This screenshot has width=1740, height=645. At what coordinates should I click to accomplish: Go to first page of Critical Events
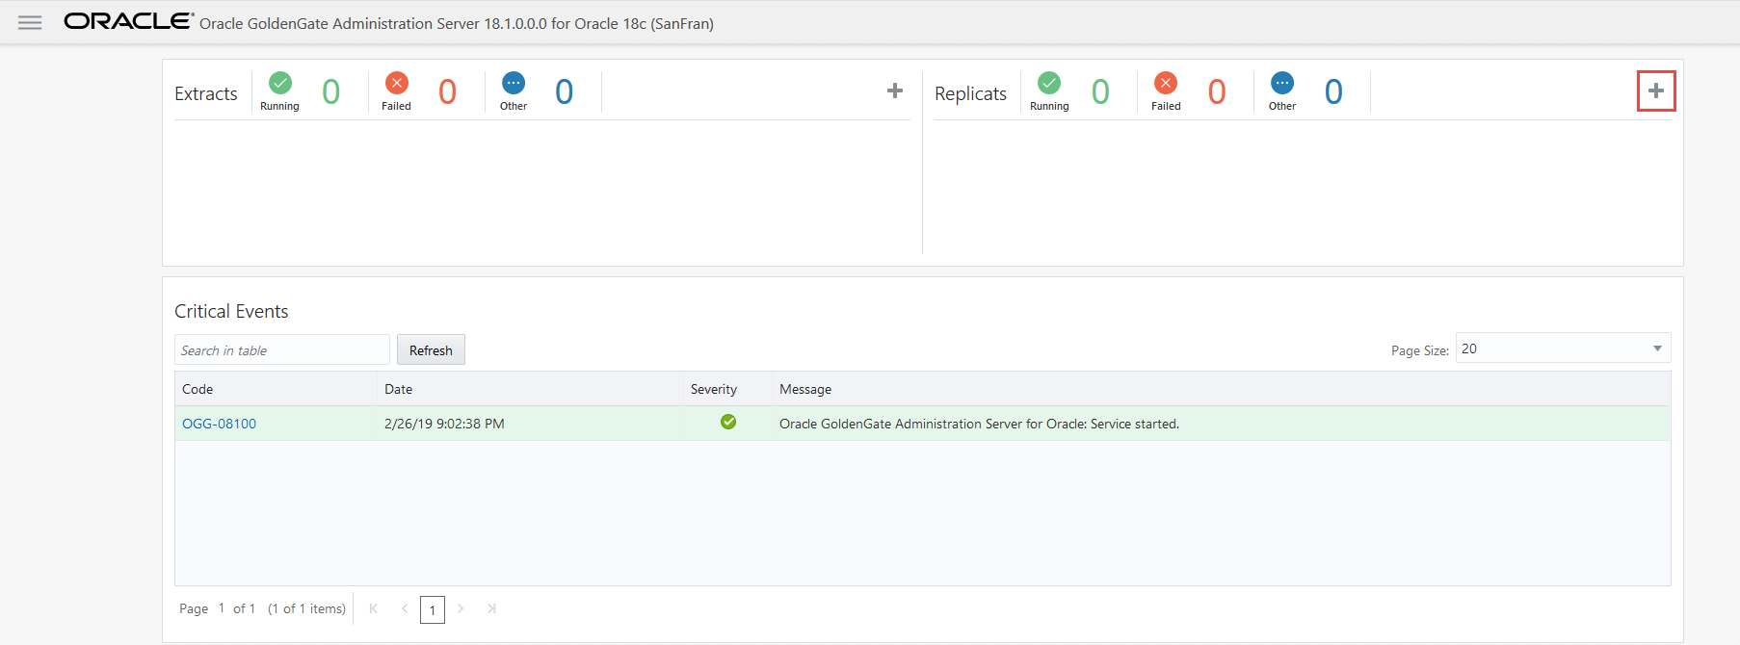[x=373, y=608]
